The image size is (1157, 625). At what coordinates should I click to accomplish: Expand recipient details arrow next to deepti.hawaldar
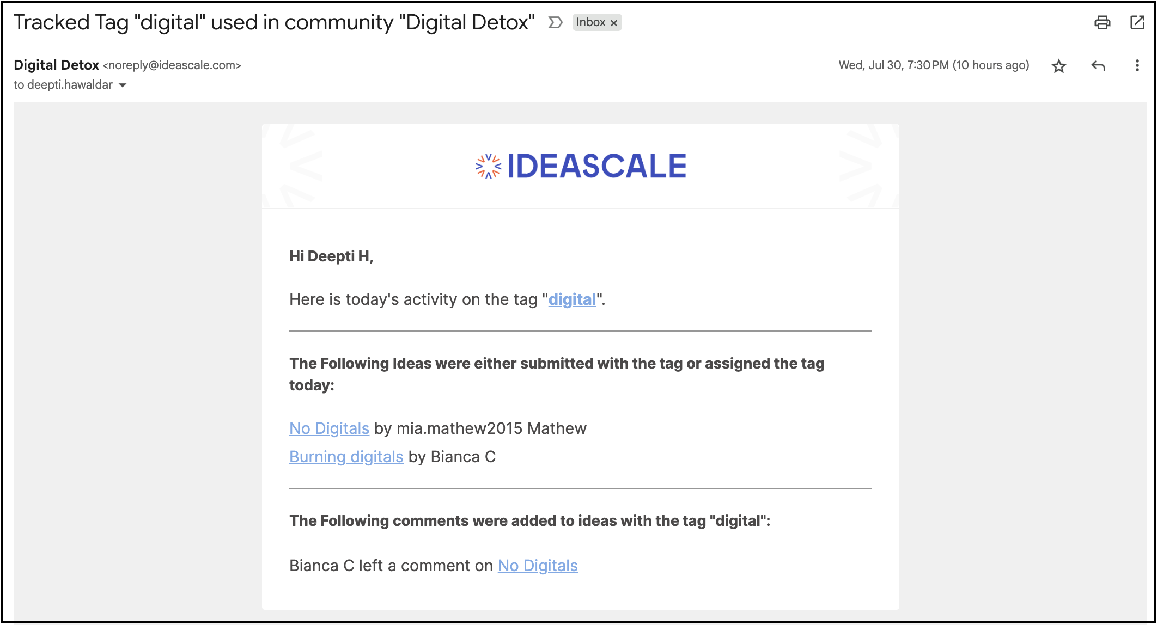tap(123, 85)
